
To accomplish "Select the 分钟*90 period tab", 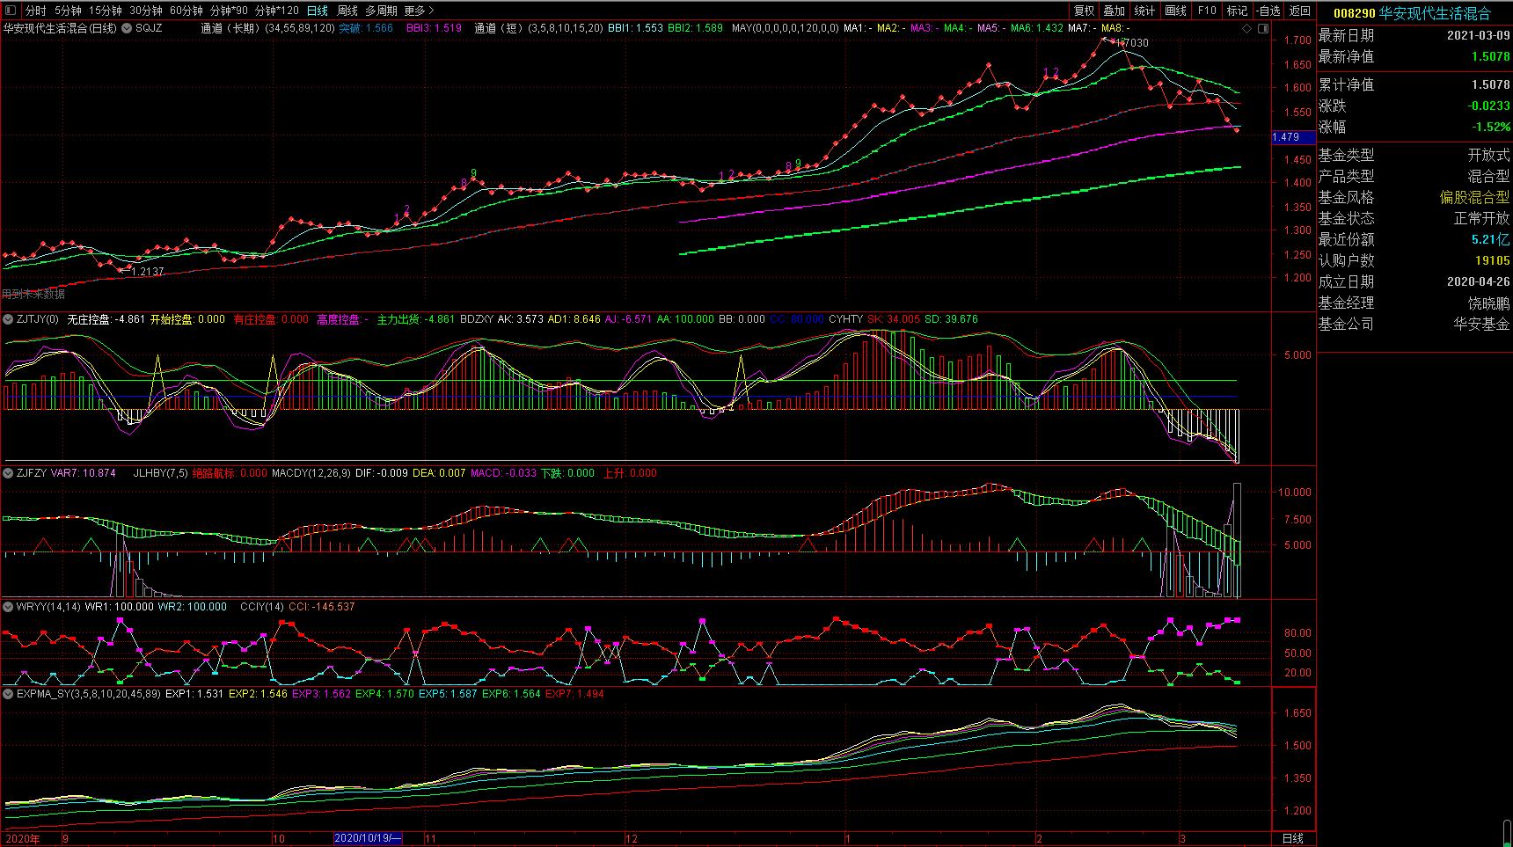I will [x=229, y=11].
